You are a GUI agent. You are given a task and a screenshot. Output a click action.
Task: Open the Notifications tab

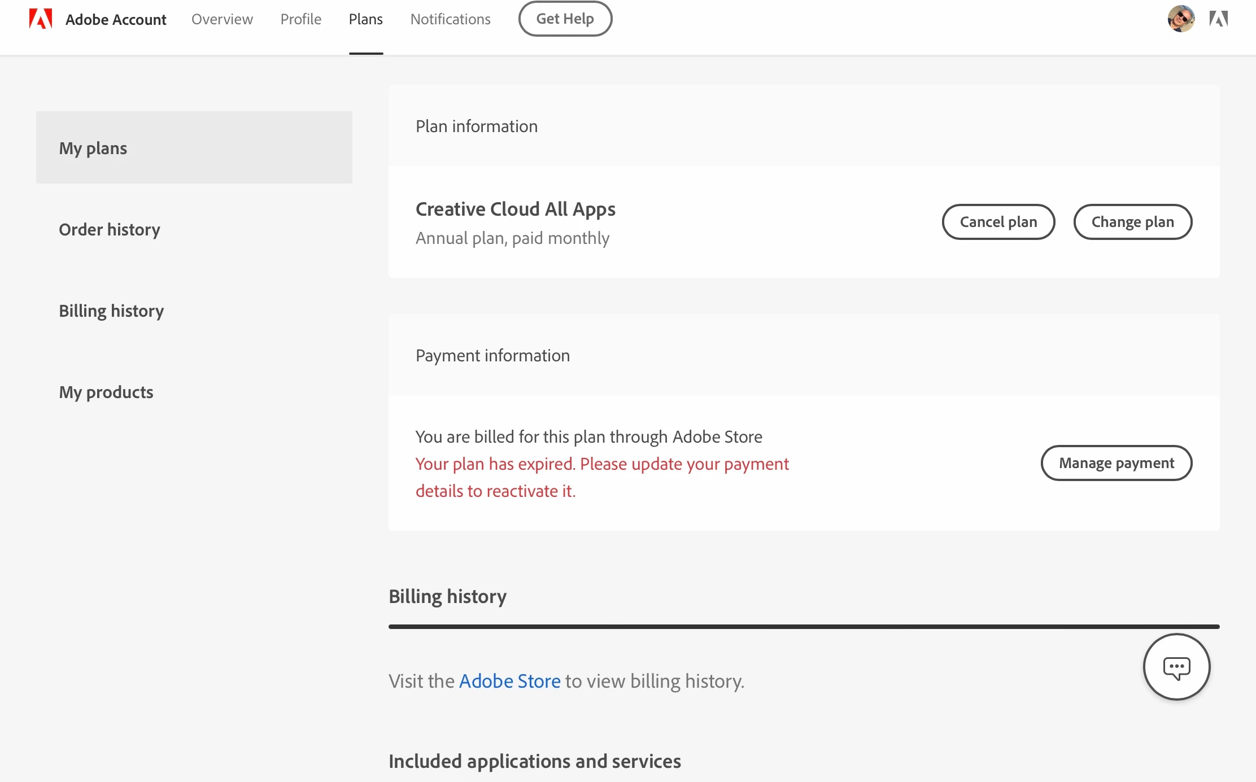[450, 19]
